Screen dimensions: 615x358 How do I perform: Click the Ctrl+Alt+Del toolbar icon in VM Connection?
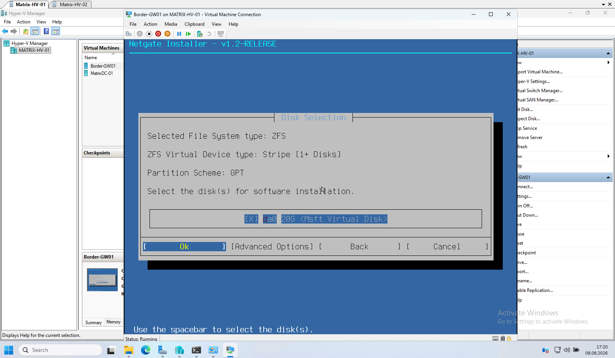129,34
